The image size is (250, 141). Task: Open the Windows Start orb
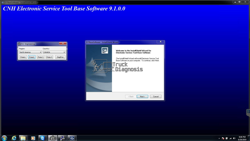(x=4, y=138)
